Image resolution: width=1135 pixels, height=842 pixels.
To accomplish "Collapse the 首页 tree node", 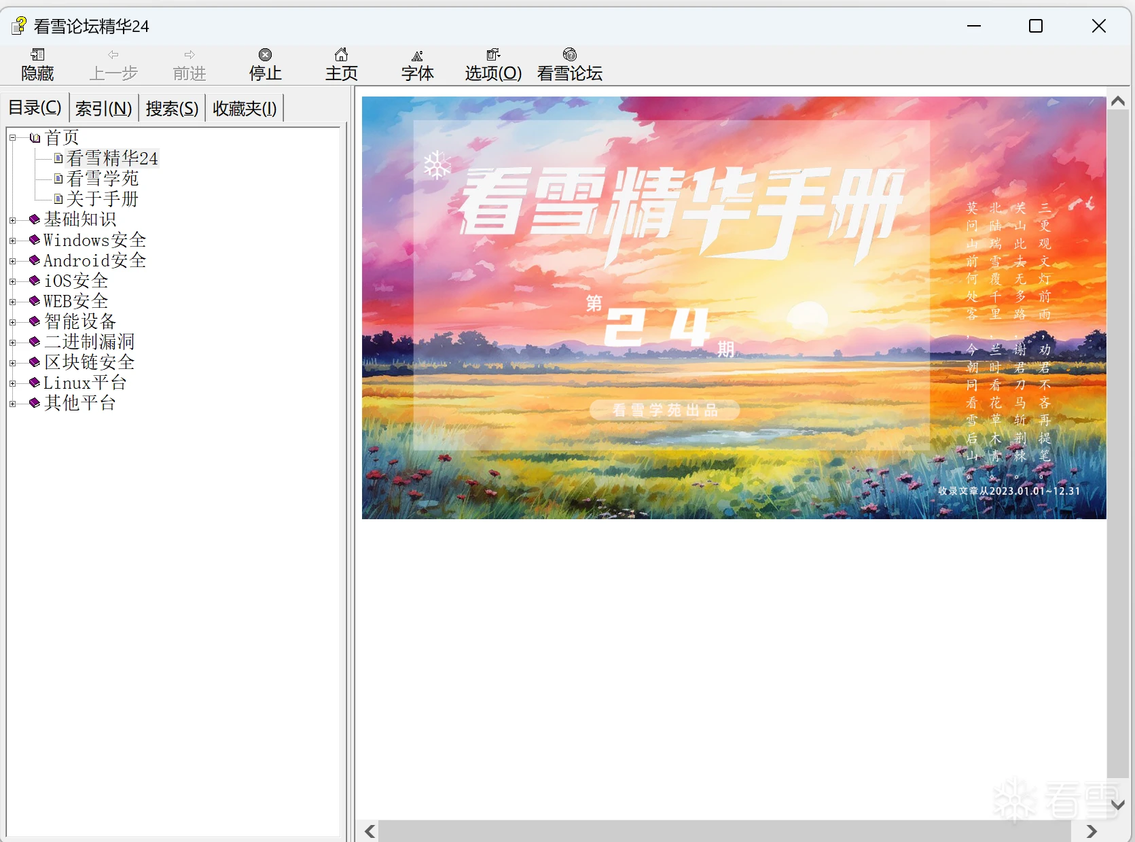I will coord(12,138).
